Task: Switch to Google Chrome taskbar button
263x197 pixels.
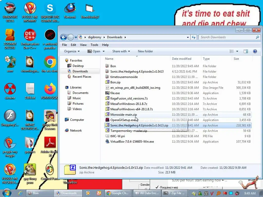Action: click(x=118, y=193)
